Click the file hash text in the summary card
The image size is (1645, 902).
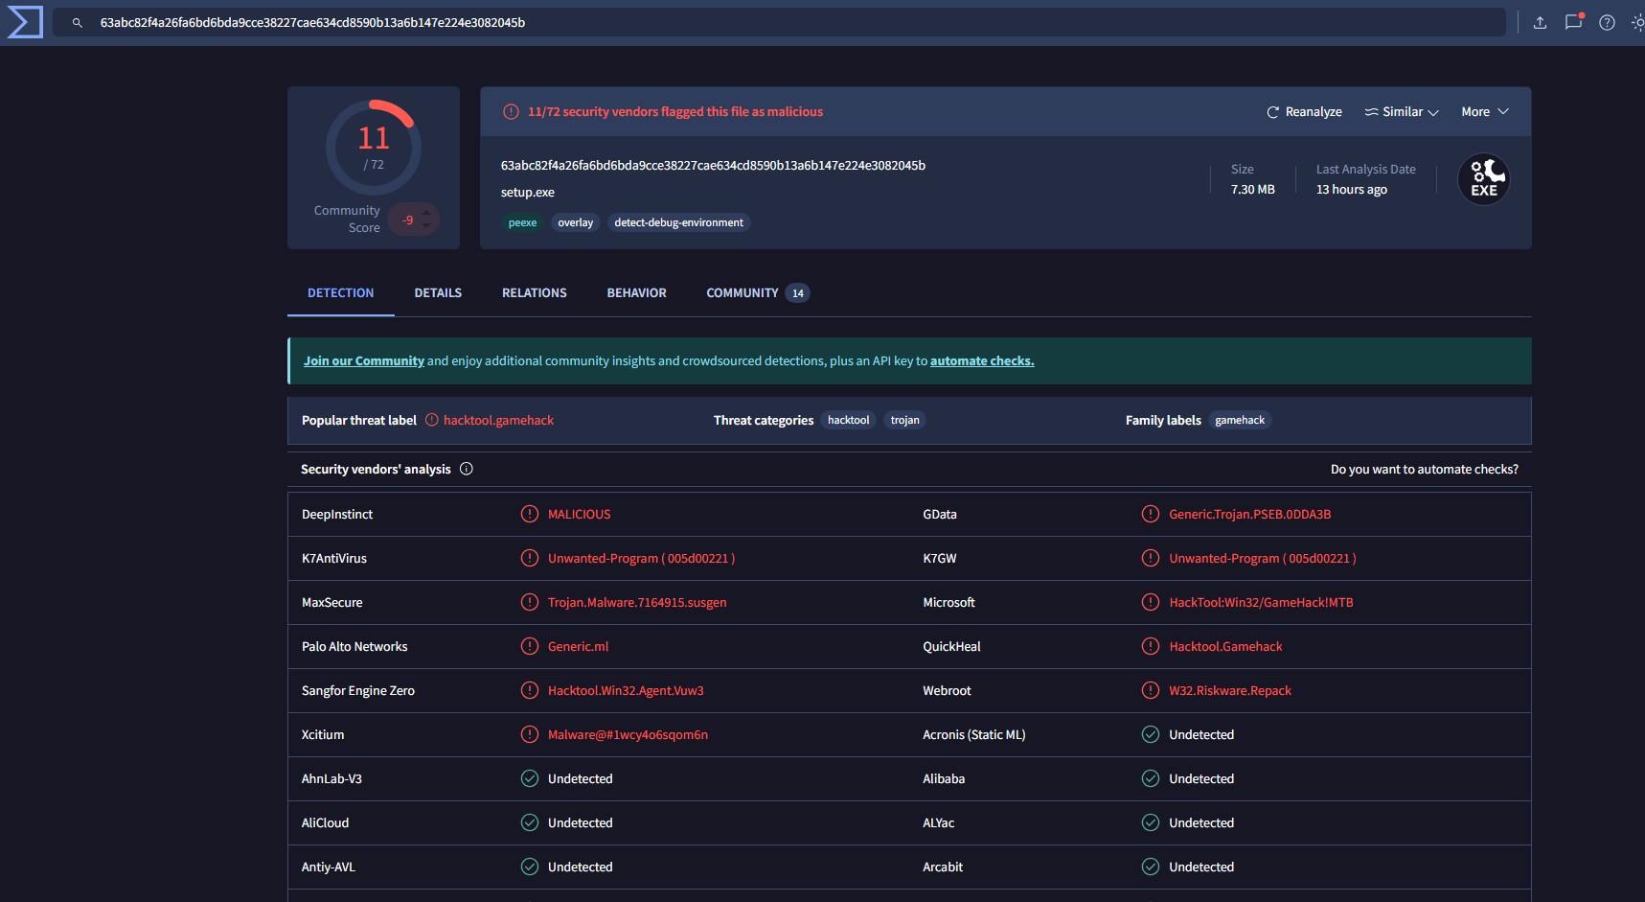[713, 166]
